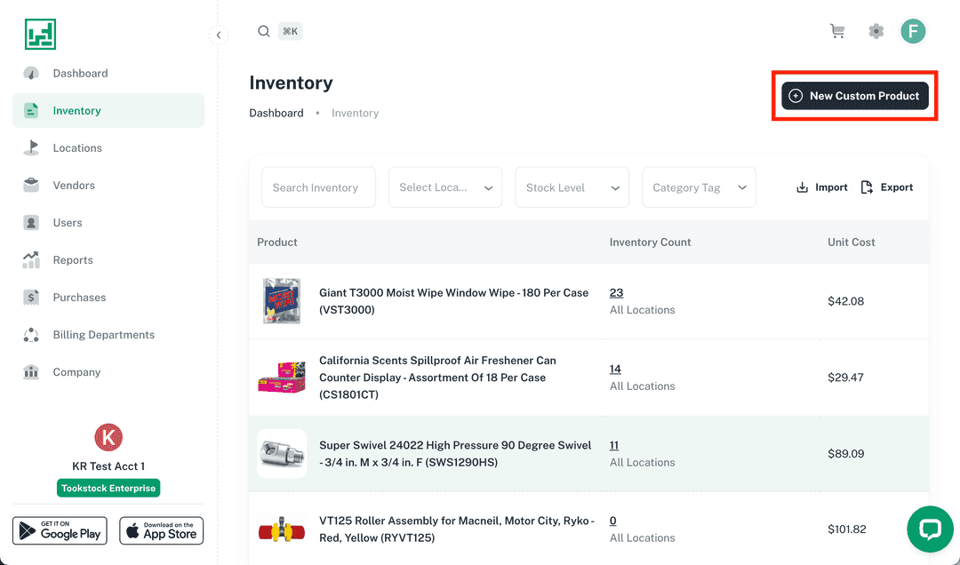
Task: Navigate to Billing Departments
Action: [103, 335]
